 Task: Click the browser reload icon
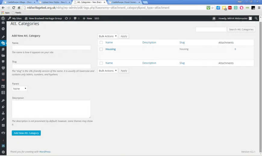tap(14, 8)
